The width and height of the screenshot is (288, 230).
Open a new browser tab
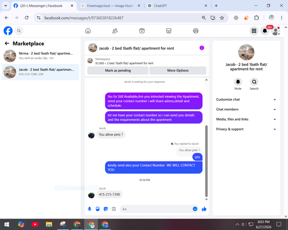point(216,6)
